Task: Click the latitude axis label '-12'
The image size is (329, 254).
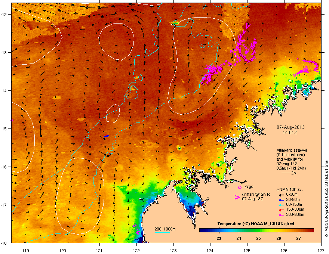Action: (x=4, y=15)
